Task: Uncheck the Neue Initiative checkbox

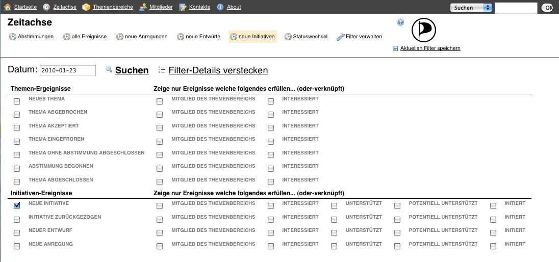Action: (x=17, y=206)
